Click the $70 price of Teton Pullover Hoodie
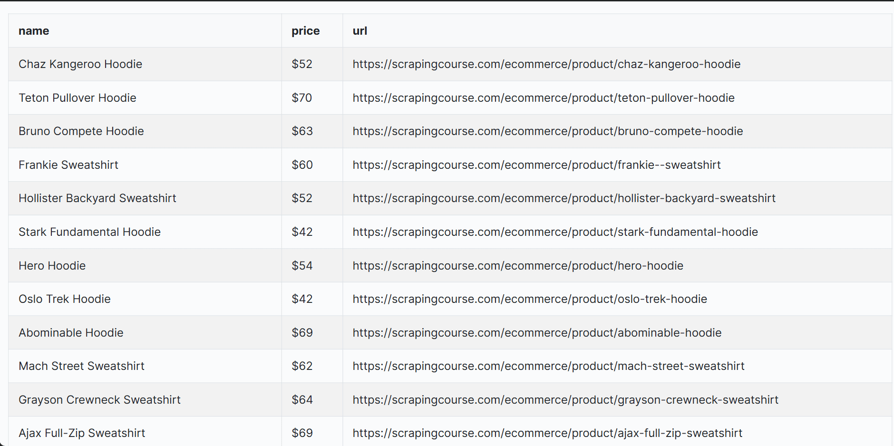 302,98
